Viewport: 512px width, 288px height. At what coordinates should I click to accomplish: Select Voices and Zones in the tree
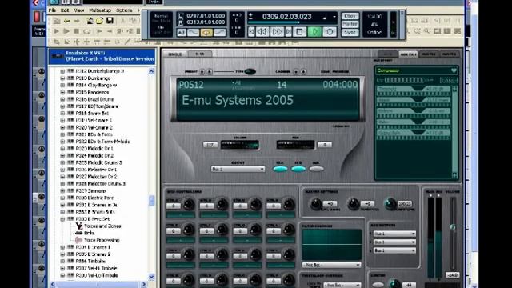tap(102, 226)
